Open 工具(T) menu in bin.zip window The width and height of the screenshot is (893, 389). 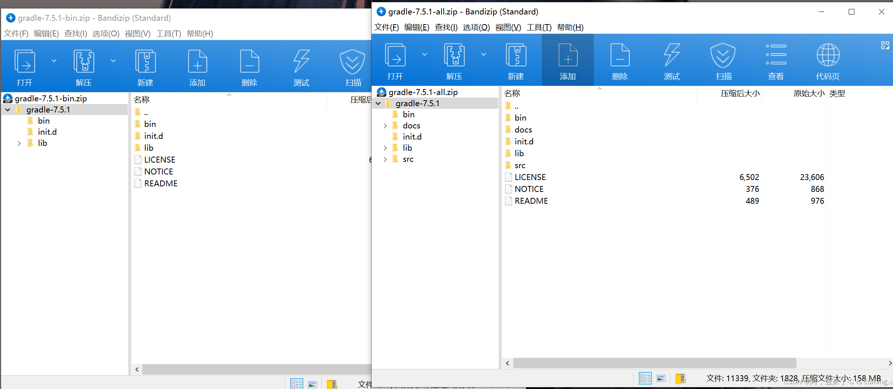(x=168, y=34)
